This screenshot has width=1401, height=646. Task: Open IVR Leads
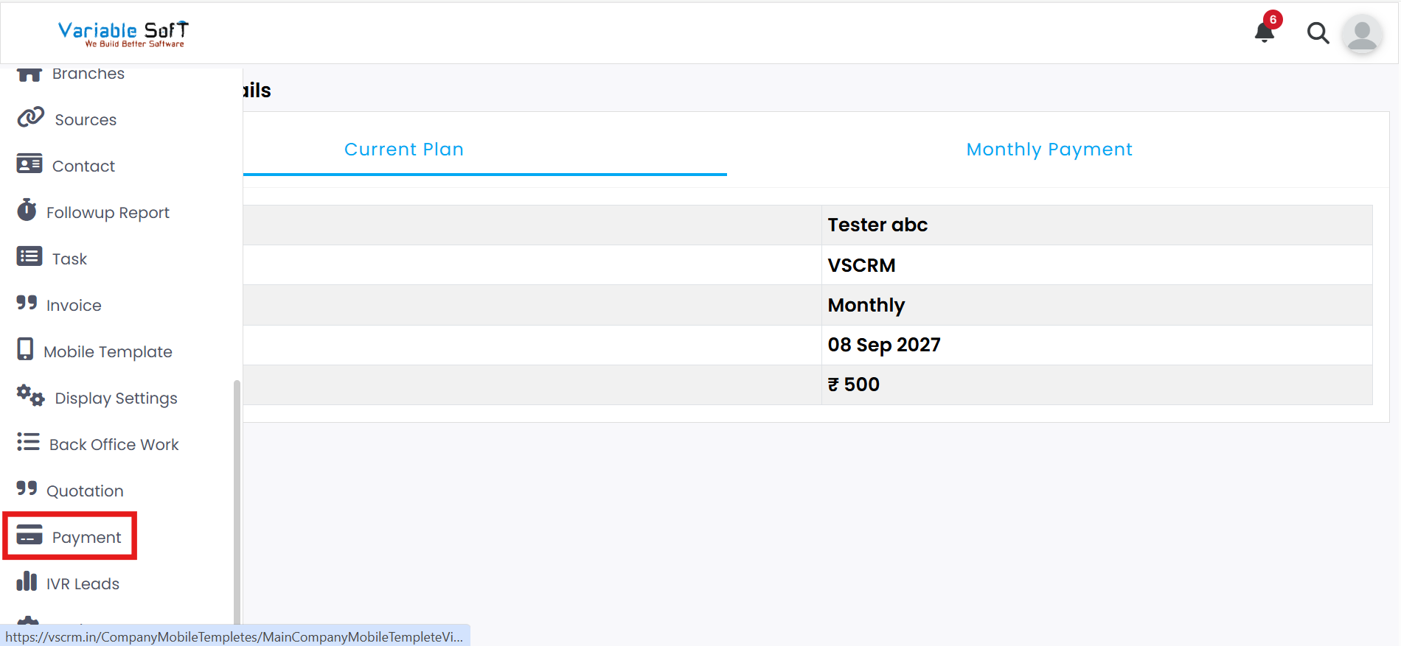click(83, 584)
